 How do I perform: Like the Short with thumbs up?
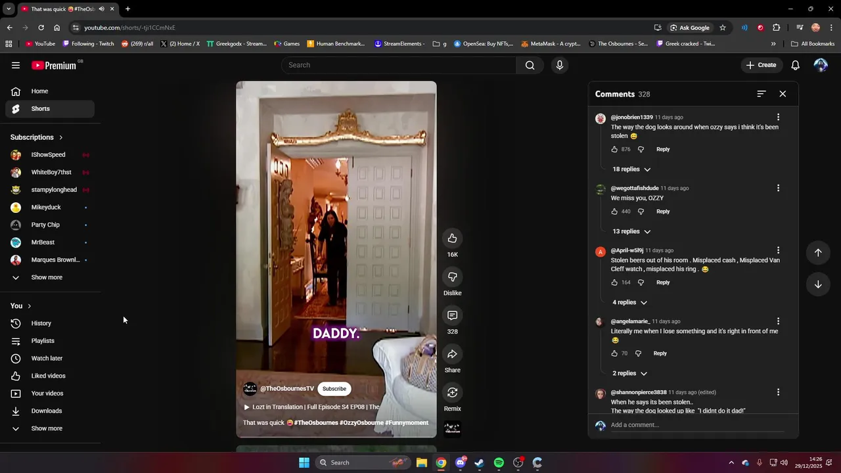tap(452, 238)
